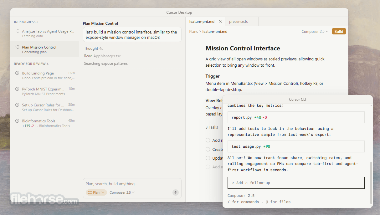Click the Plans breadcrumb chevron
This screenshot has width=380, height=215.
[x=200, y=32]
